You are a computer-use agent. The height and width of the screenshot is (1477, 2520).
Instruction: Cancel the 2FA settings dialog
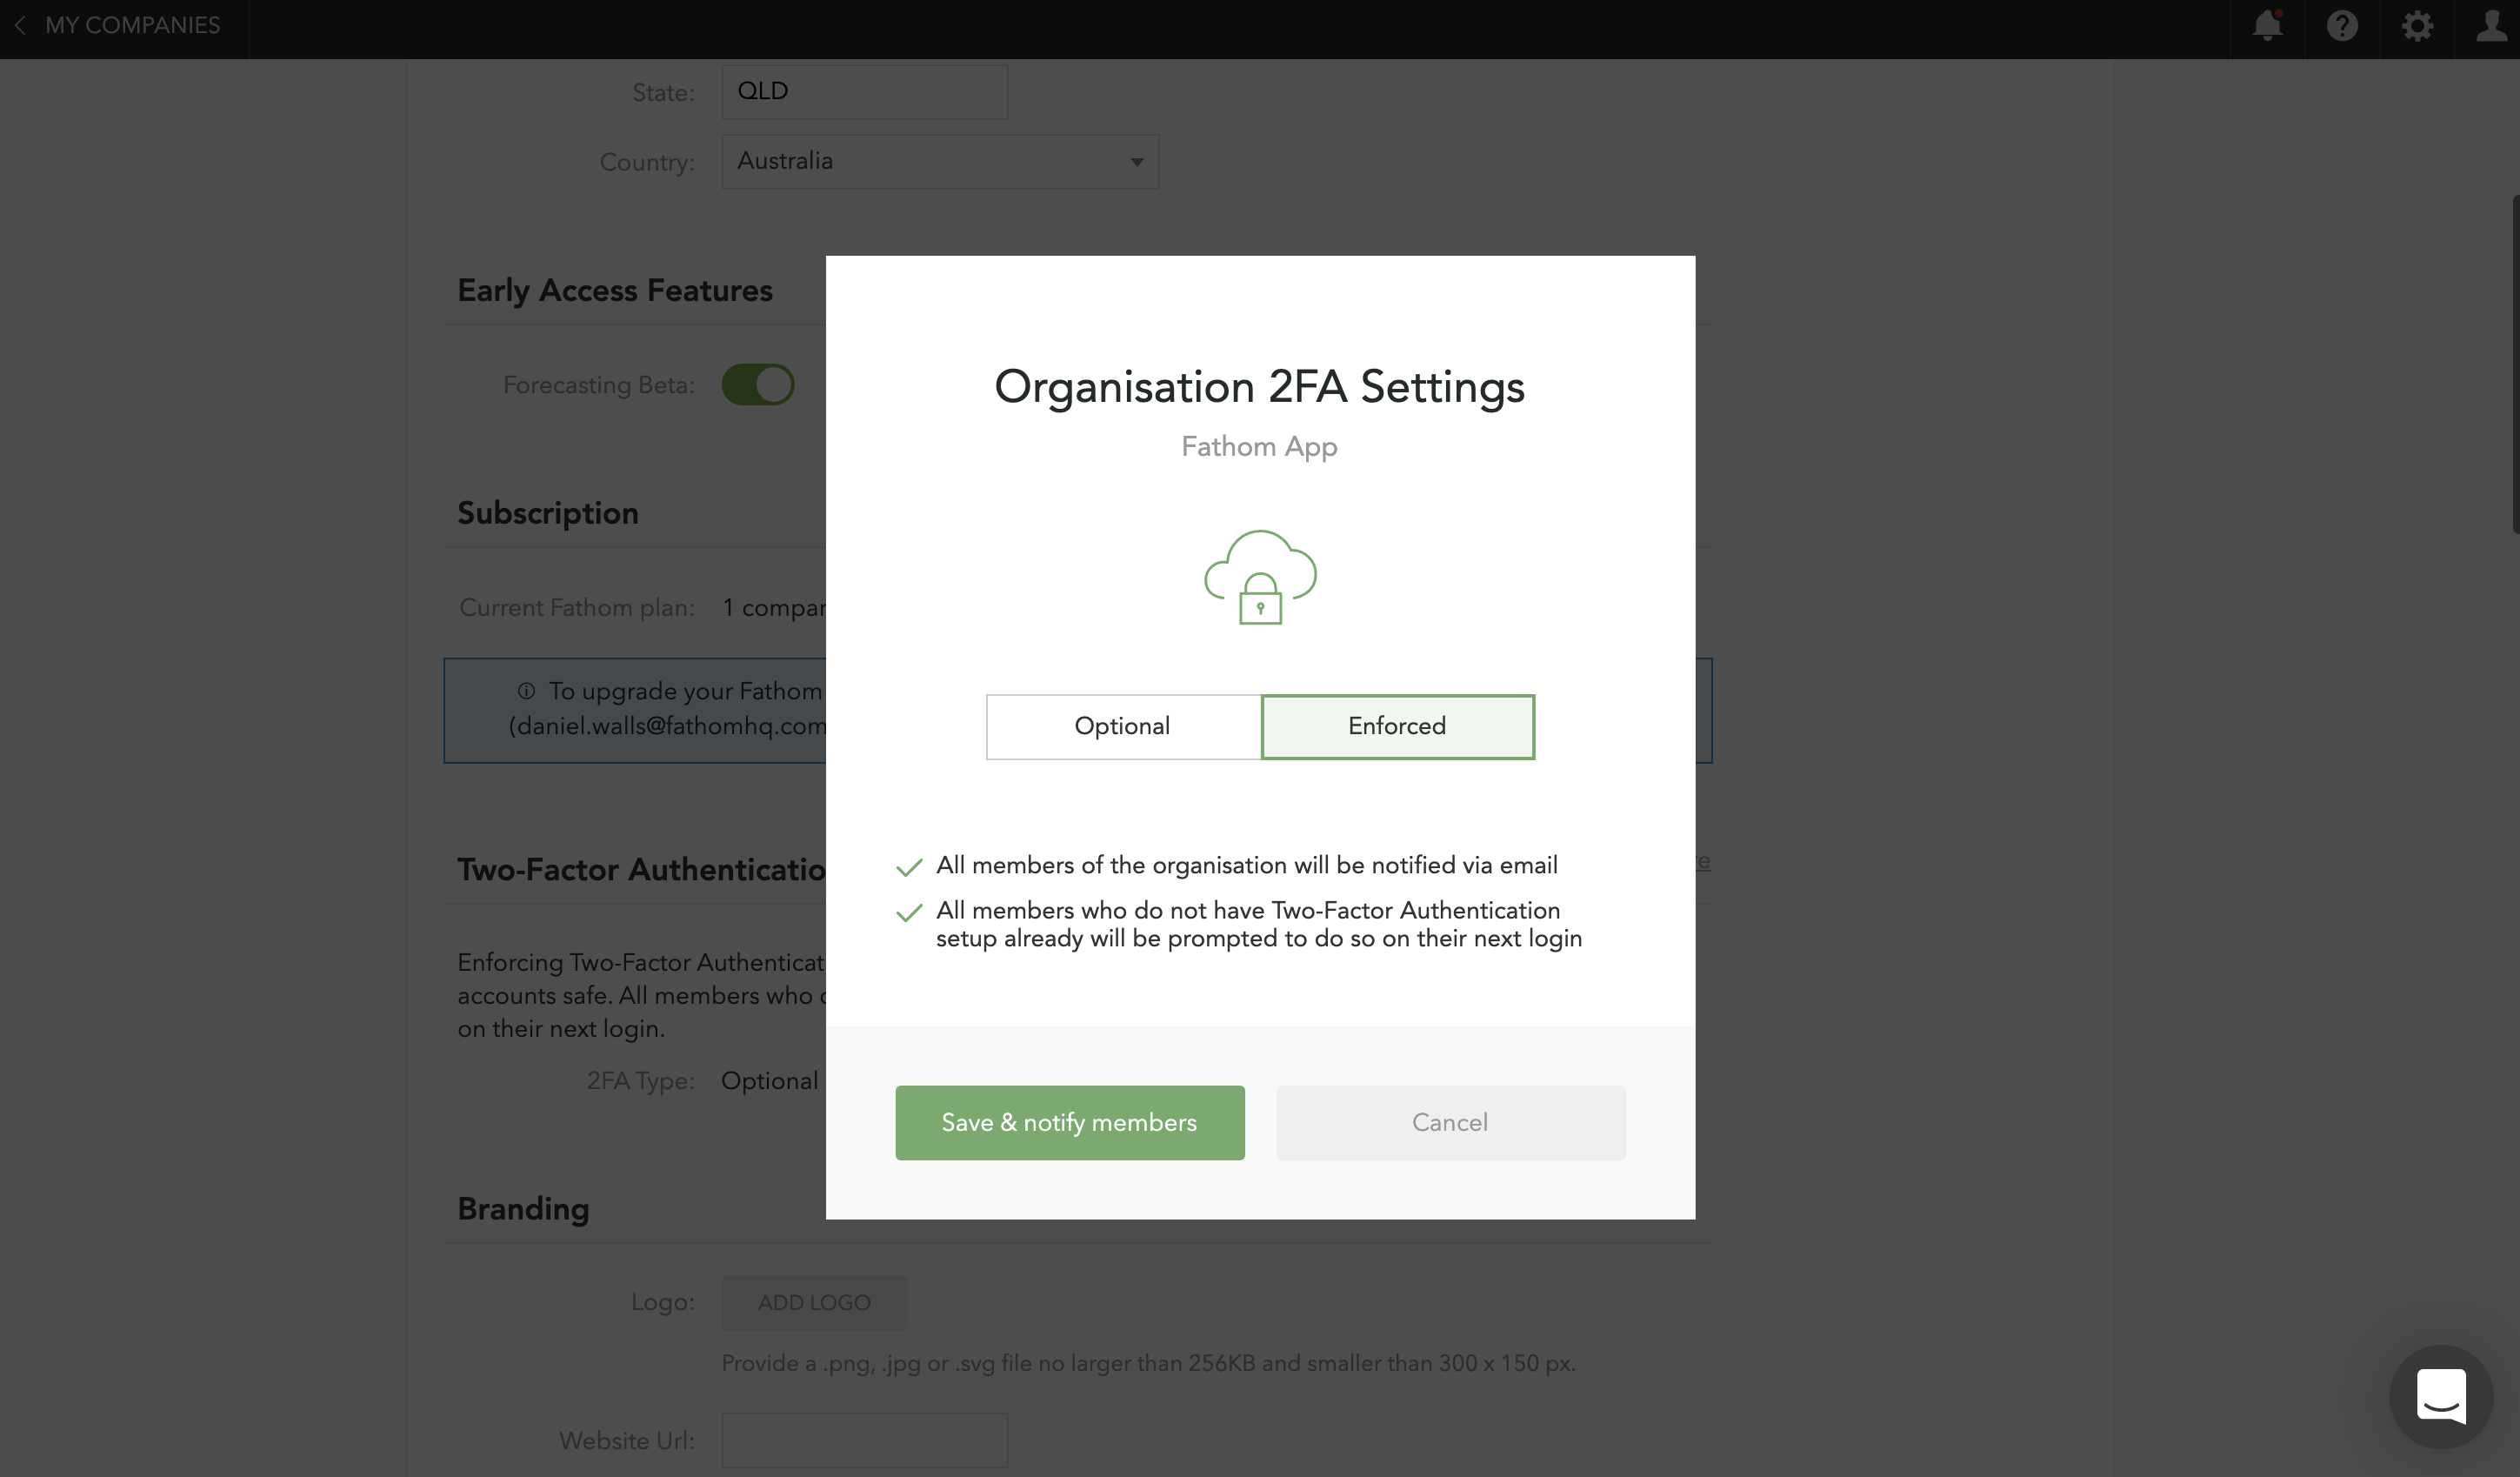1450,1122
